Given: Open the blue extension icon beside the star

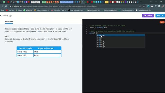Looking at the screenshot, I should pyautogui.click(x=148, y=6).
